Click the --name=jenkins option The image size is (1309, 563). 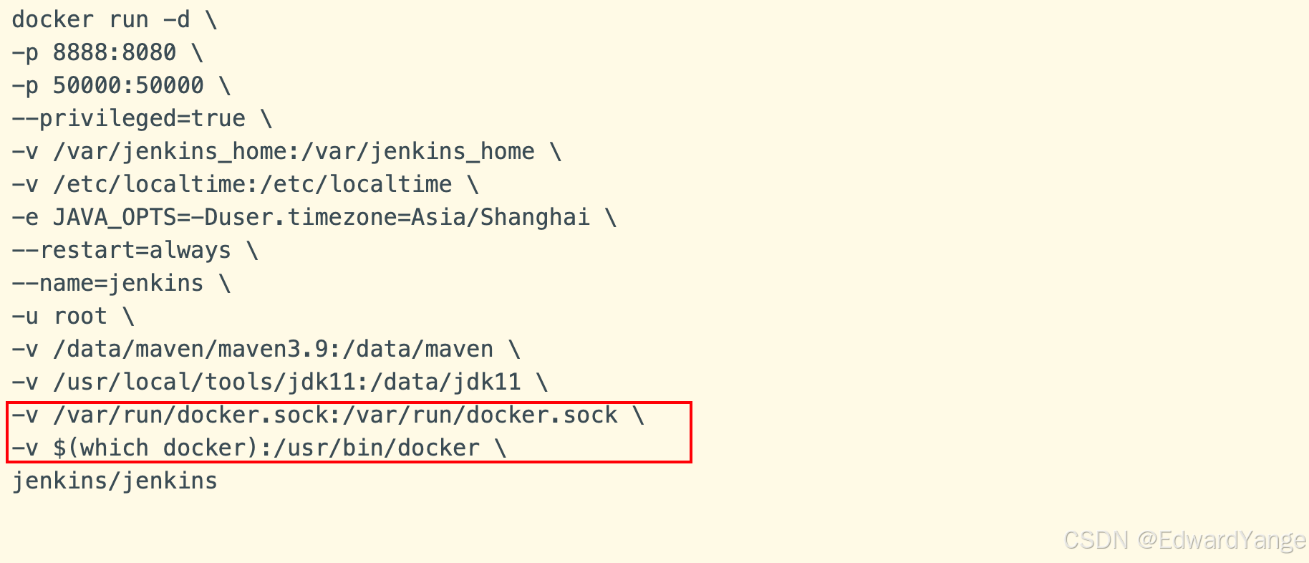click(x=107, y=284)
